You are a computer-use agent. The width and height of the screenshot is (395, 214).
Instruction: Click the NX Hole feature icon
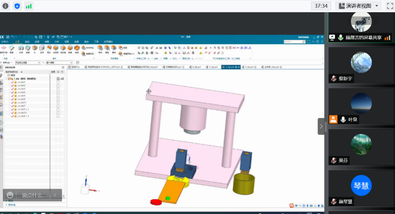click(x=35, y=48)
